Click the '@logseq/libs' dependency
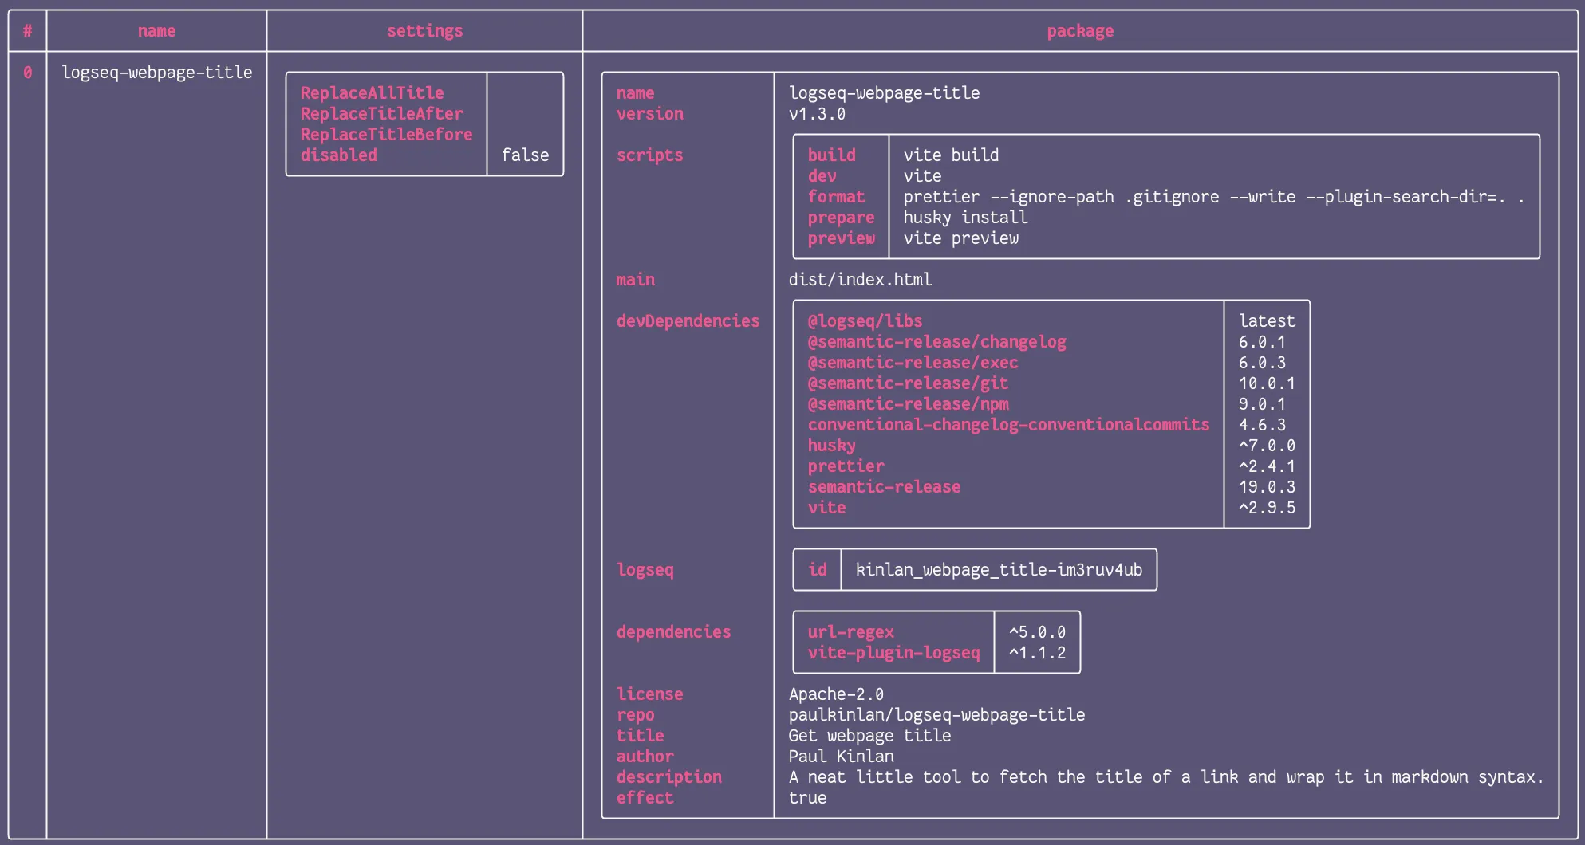 coord(865,321)
